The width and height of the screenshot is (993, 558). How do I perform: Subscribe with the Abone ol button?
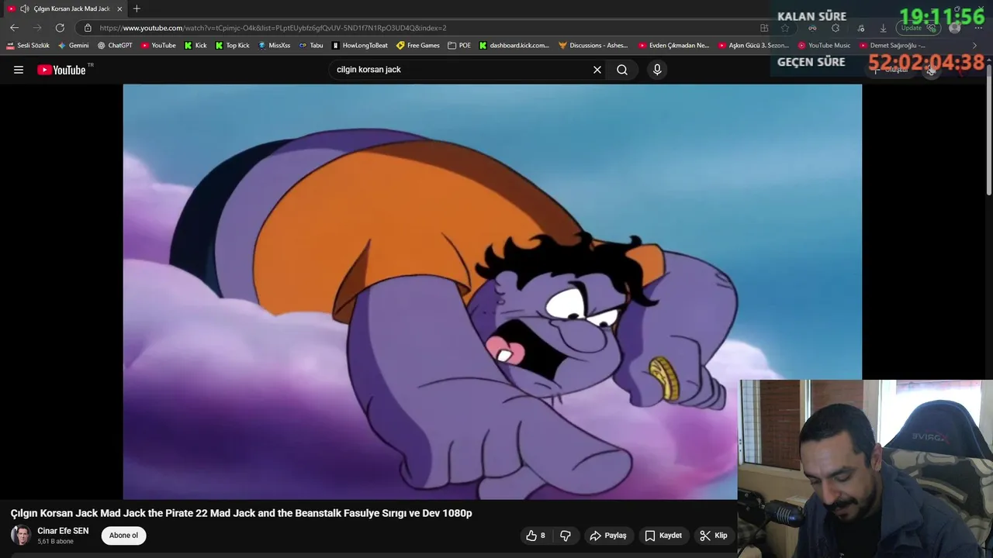click(x=123, y=536)
